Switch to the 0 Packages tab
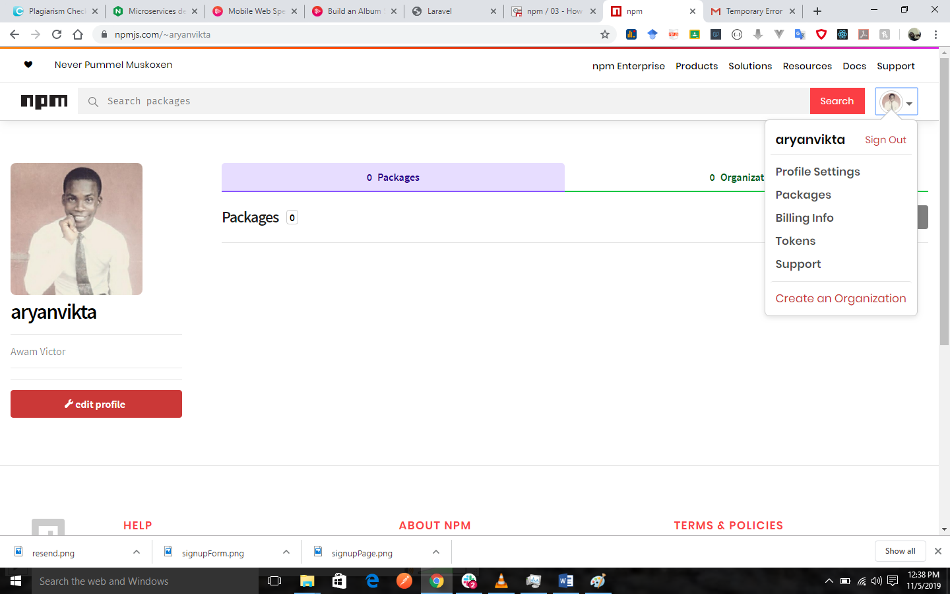This screenshot has width=950, height=594. (393, 177)
